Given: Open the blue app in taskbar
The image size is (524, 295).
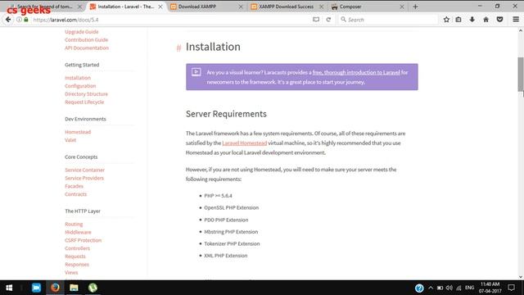Looking at the screenshot, I should (x=36, y=288).
